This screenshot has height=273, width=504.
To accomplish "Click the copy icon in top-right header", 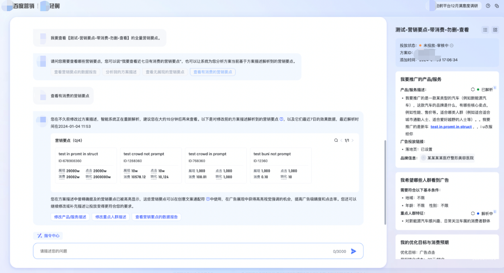I will (497, 6).
